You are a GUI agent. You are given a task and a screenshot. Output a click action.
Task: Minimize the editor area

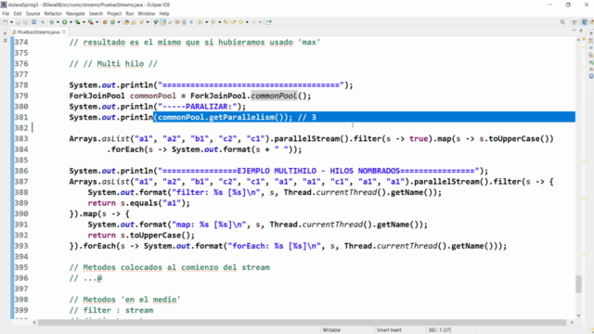(574, 31)
